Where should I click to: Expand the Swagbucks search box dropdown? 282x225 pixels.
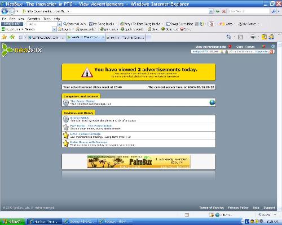[x=59, y=24]
